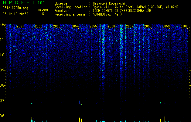This screenshot has width=191, height=122.
Task: Click the 2056 time marker
Action: [x=111, y=26]
